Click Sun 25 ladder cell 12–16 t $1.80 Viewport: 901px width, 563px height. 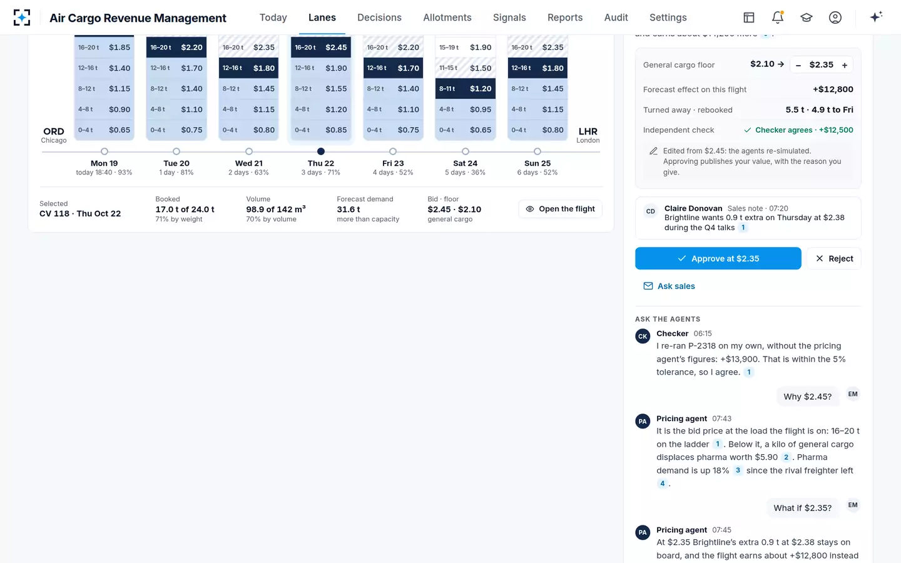[x=537, y=68]
